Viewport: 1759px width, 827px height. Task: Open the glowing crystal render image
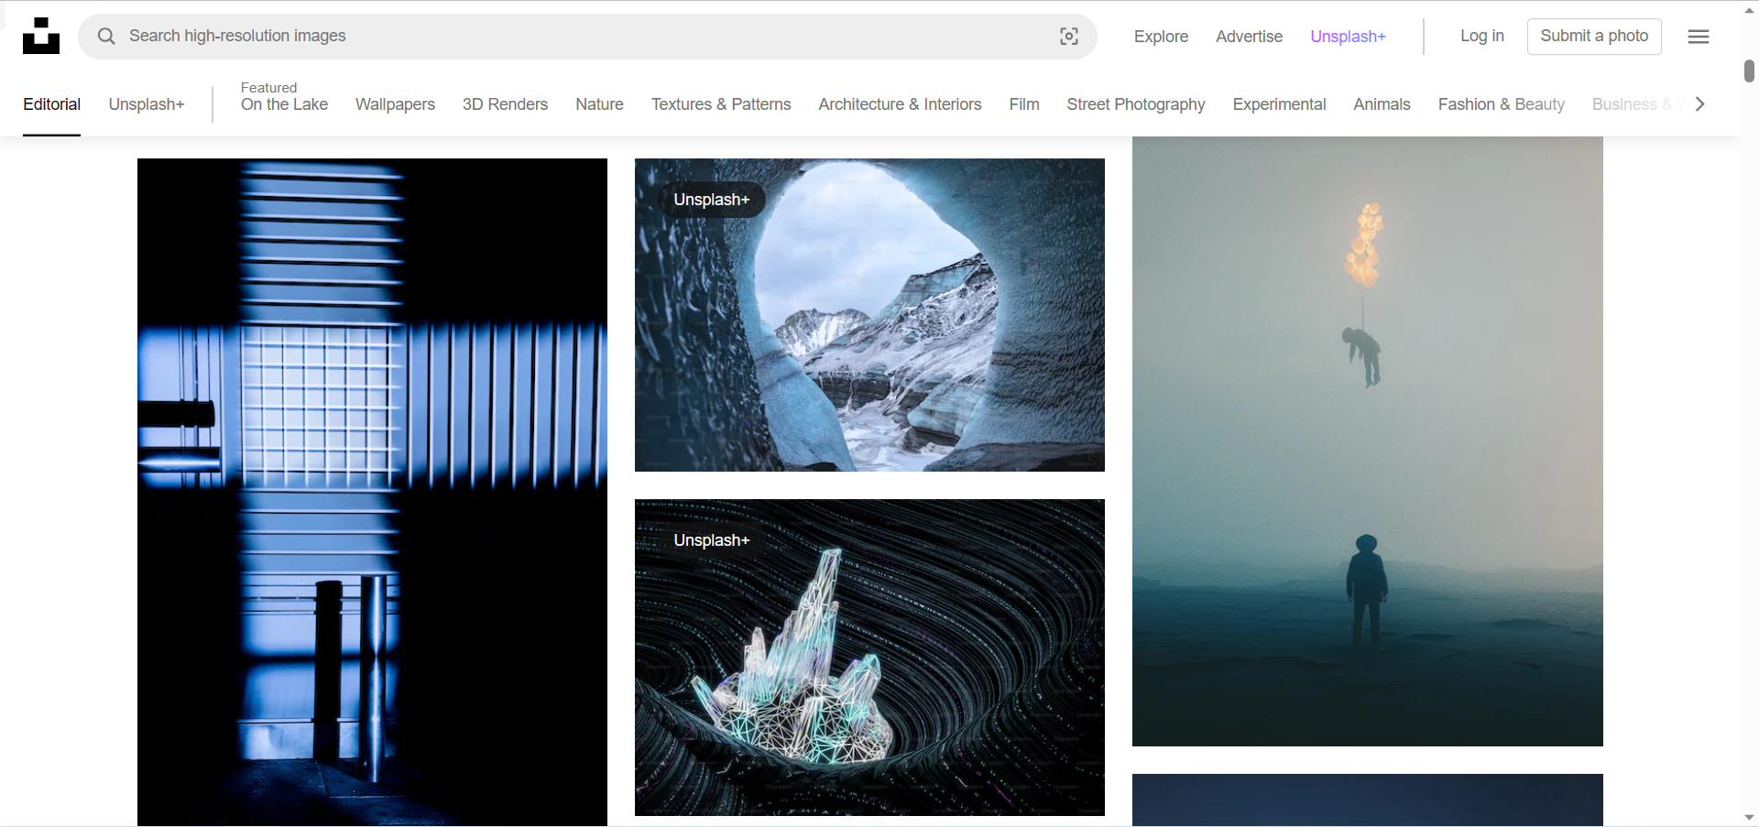pos(869,658)
